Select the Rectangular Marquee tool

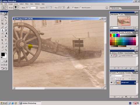pos(2,17)
